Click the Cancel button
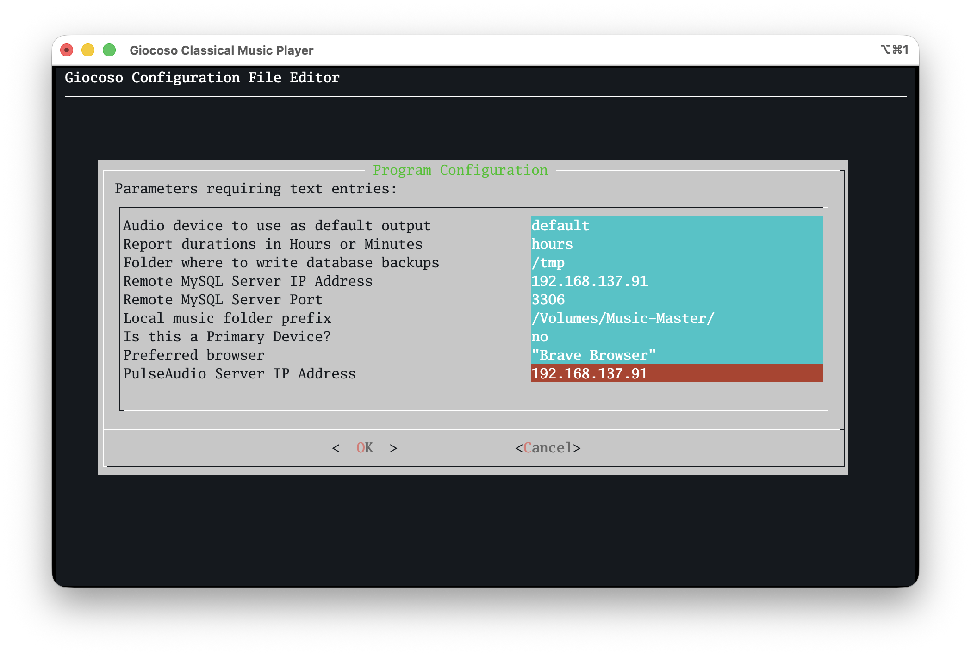The image size is (971, 656). pos(548,448)
